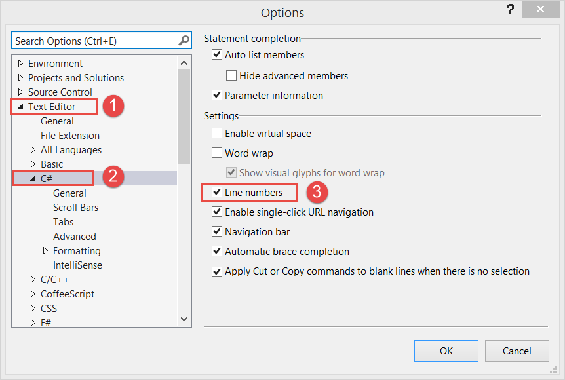Image resolution: width=565 pixels, height=380 pixels.
Task: Toggle Parameter information checkbox
Action: [x=216, y=96]
